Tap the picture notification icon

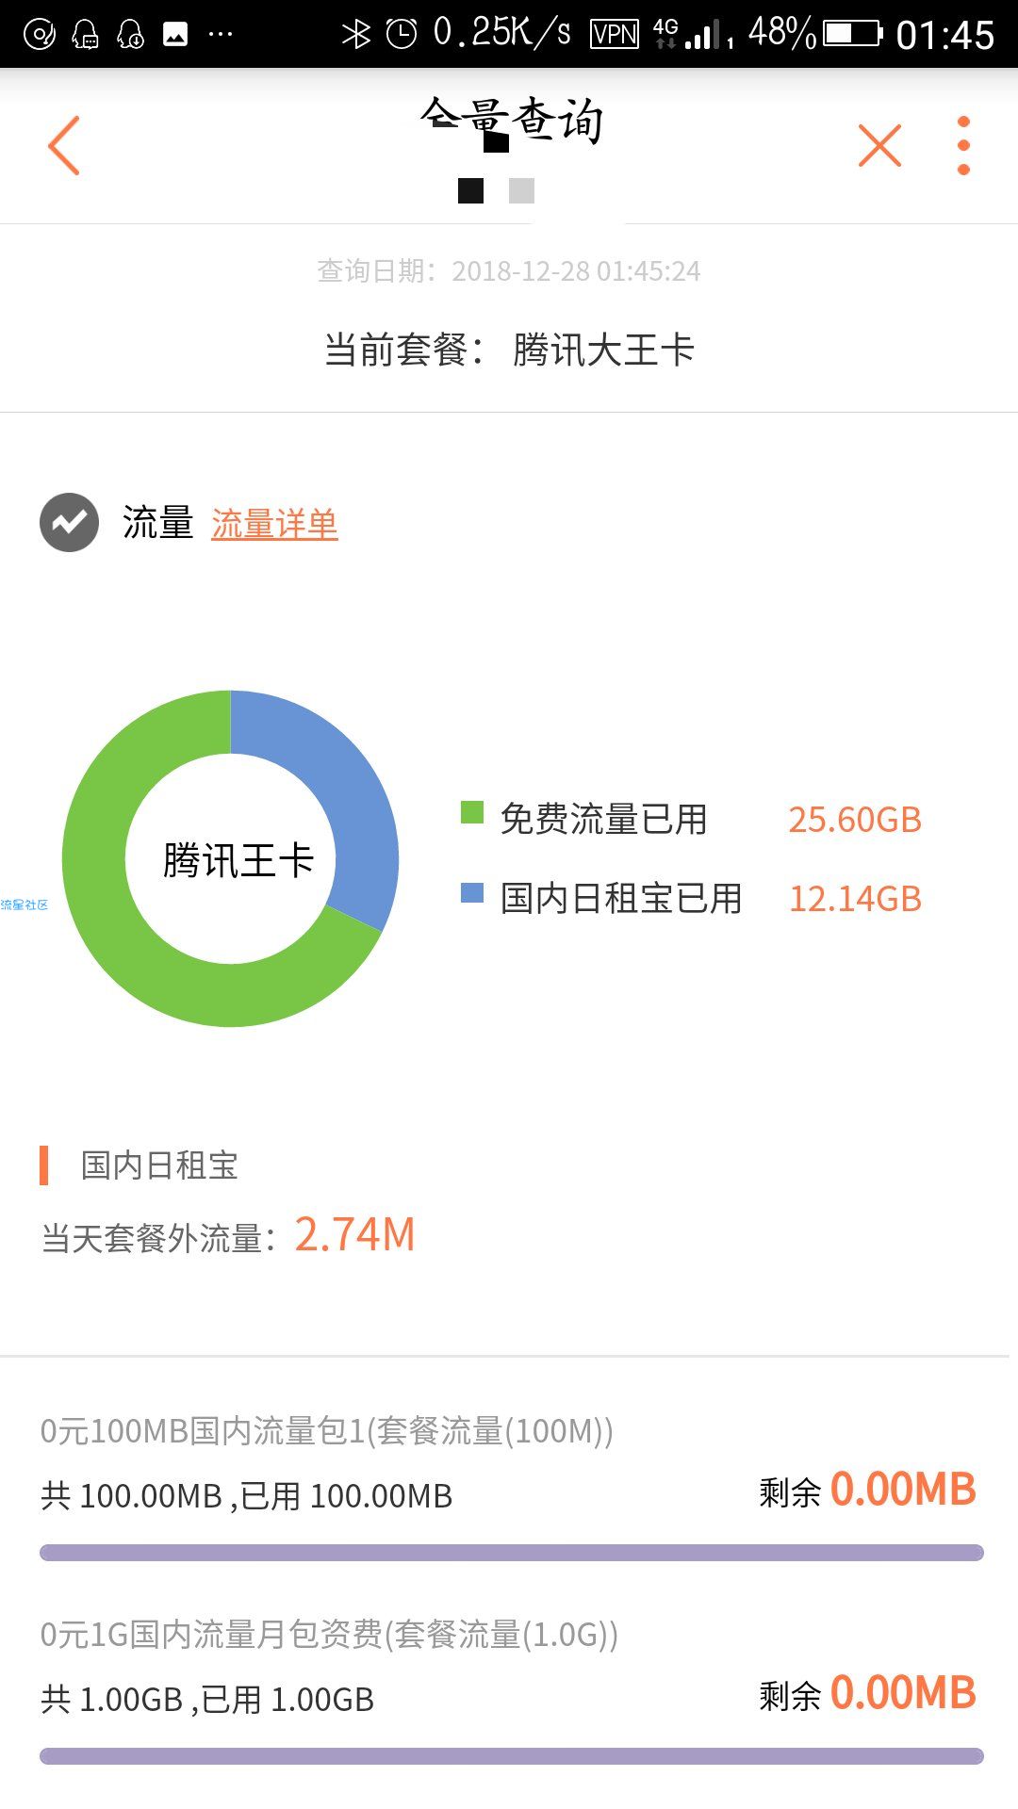[175, 35]
